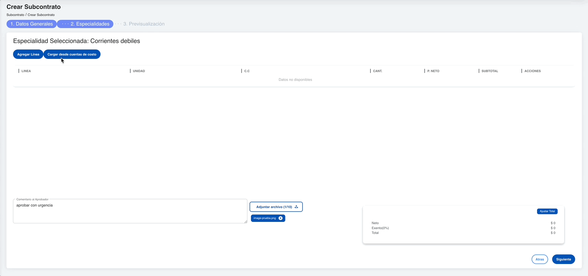Viewport: 588px width, 276px height.
Task: Click the SUBTOTAL column header
Action: [490, 71]
